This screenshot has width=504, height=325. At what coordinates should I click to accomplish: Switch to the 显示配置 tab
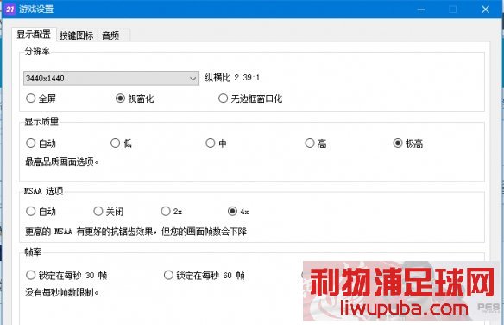click(x=34, y=34)
